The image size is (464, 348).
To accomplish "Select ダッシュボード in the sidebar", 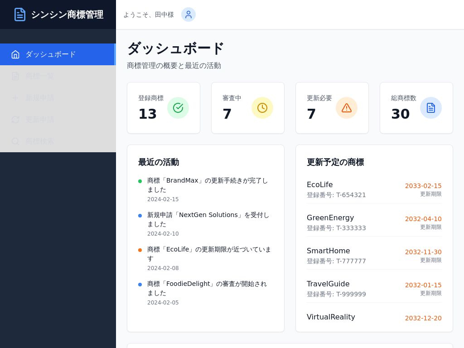I will tap(51, 54).
